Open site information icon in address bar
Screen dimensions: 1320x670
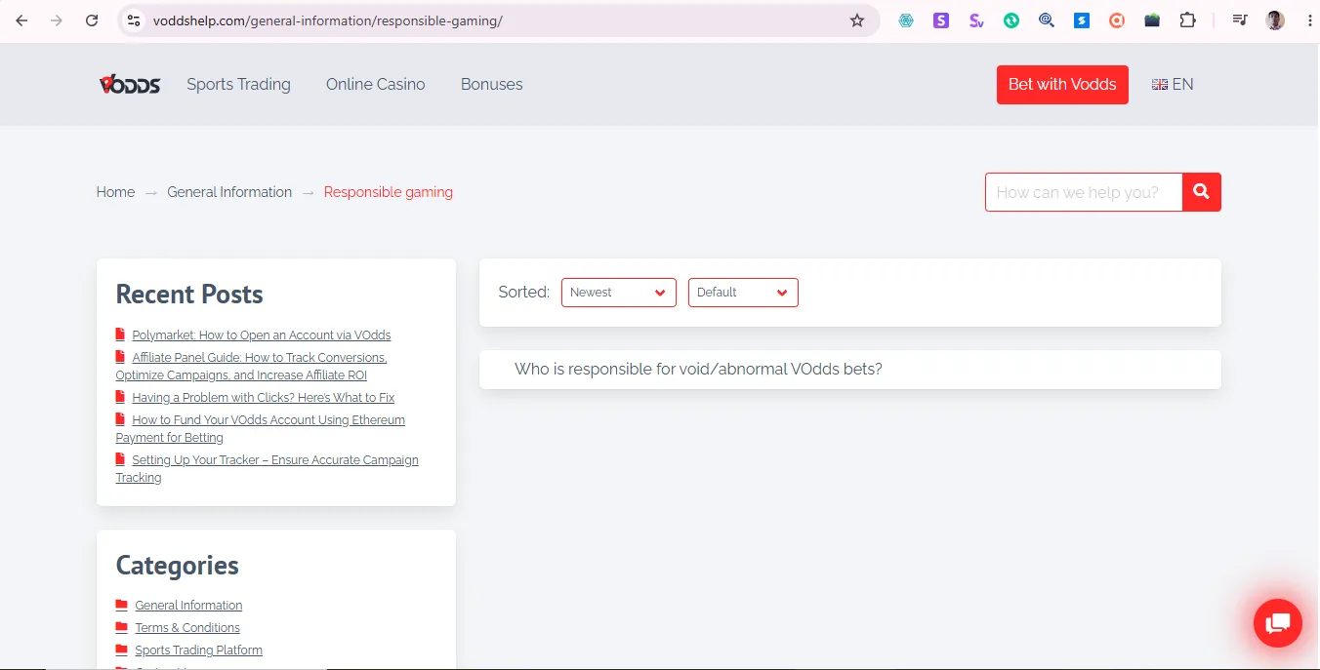[x=134, y=20]
